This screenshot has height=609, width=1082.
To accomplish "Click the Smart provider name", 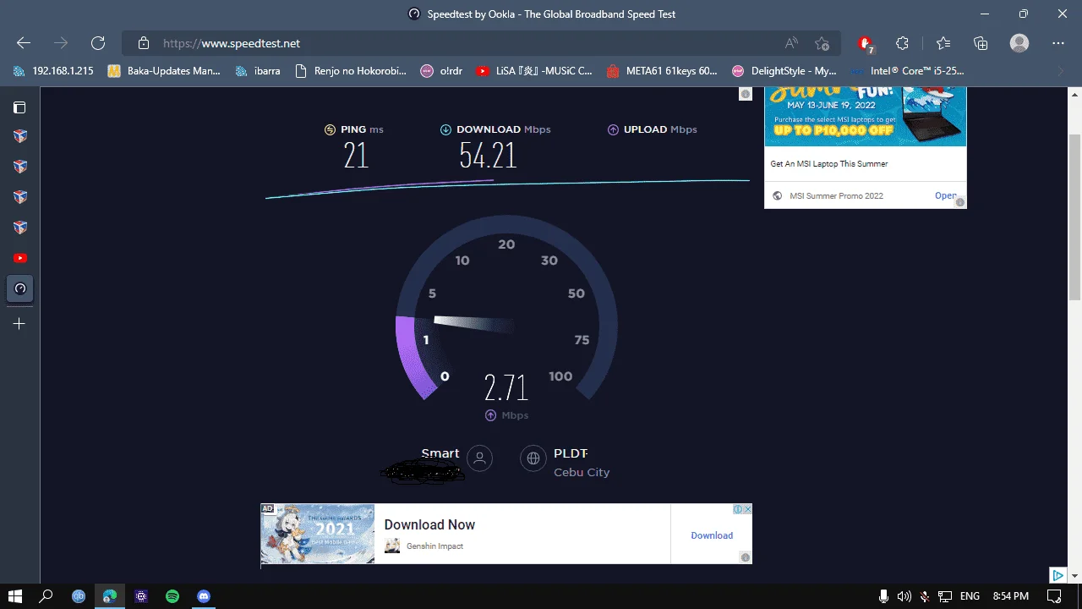I will click(440, 453).
